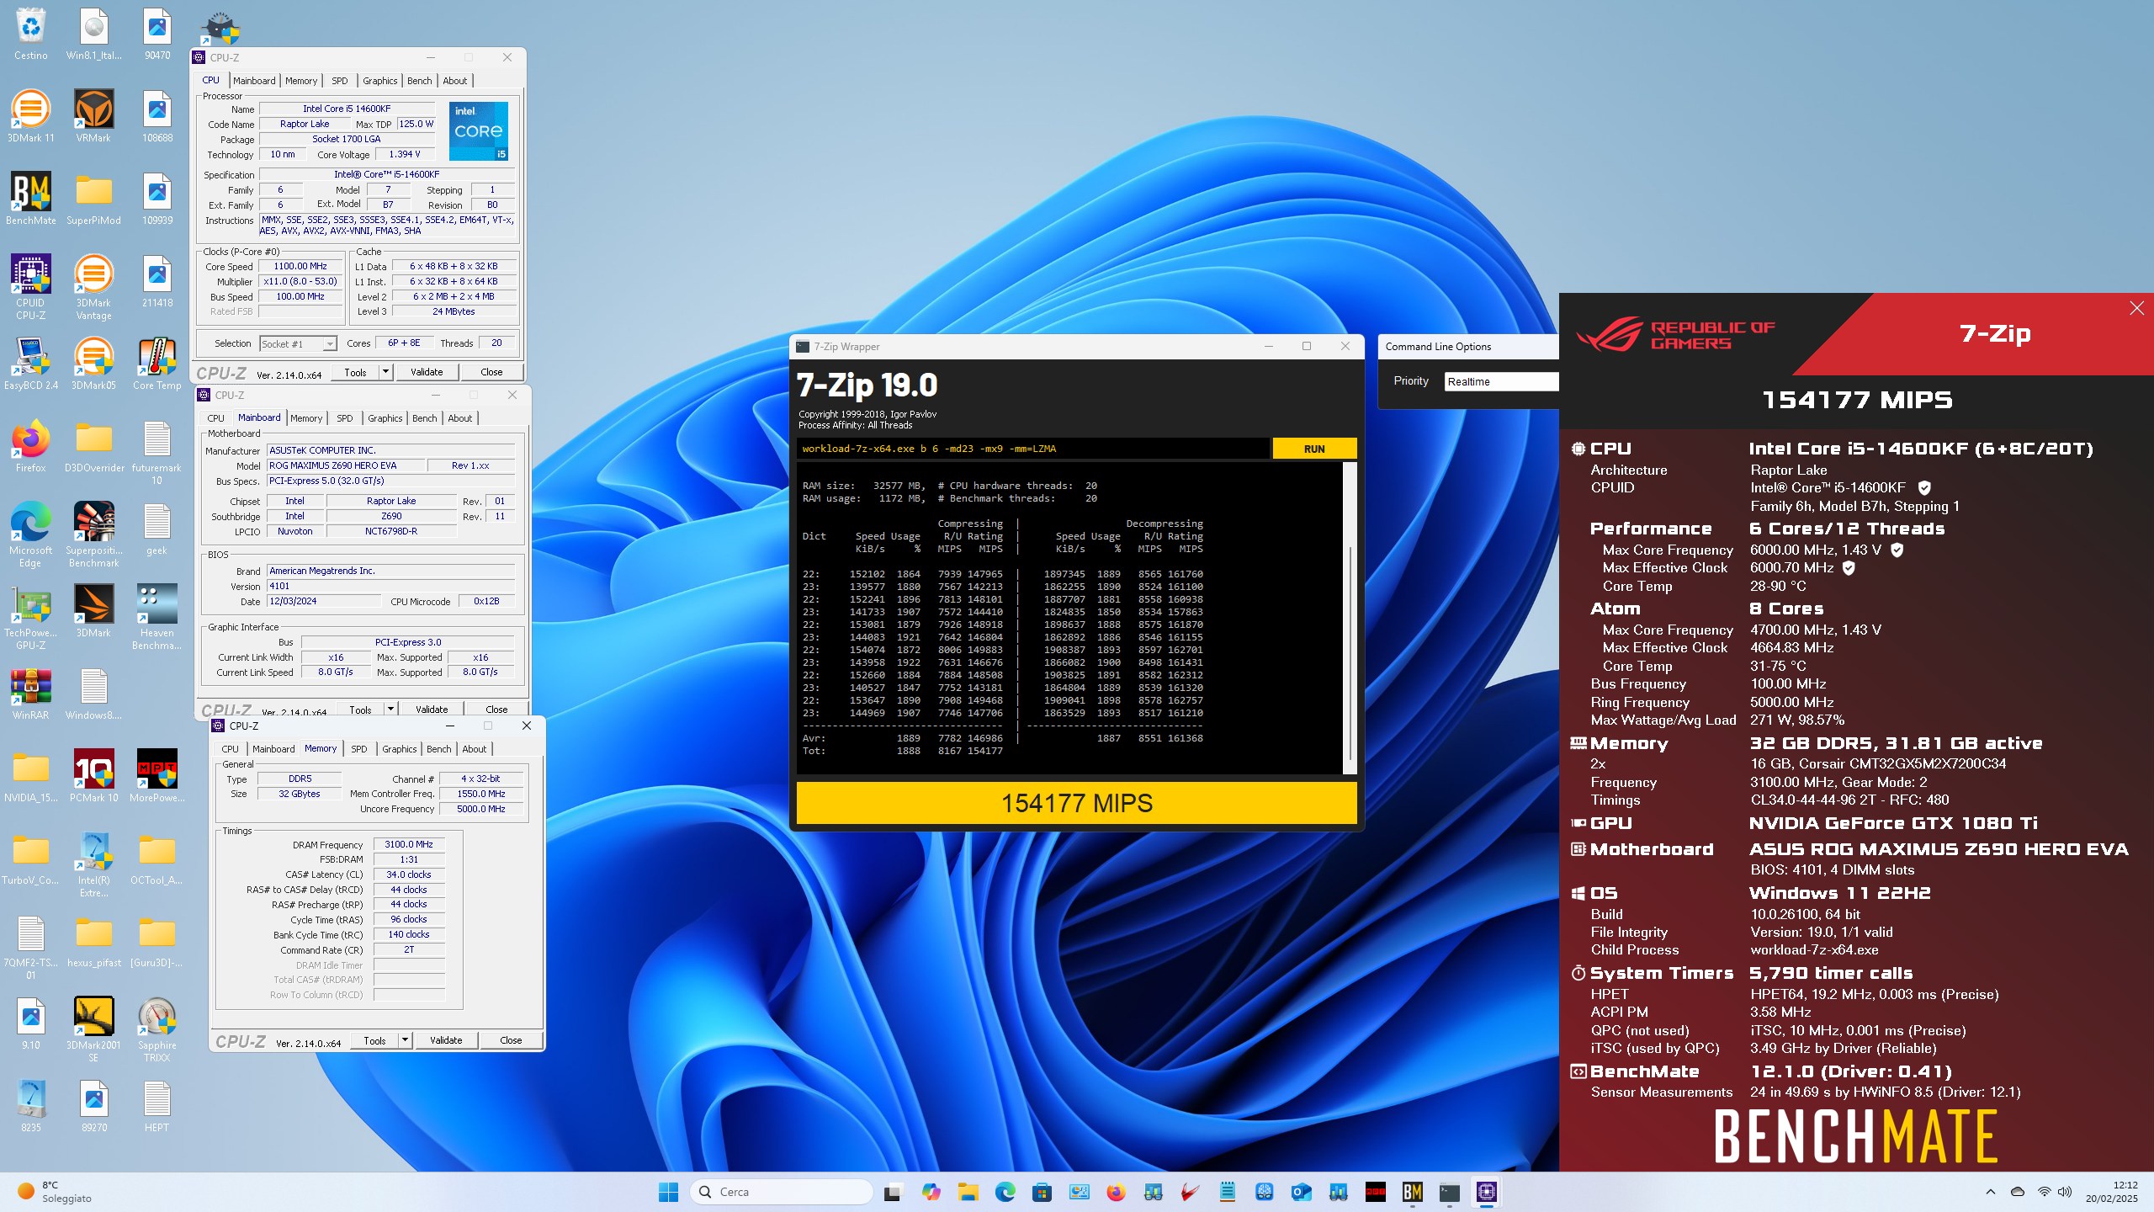Click the Intel Core logo in CPU-Z
2154x1212 pixels.
tap(479, 131)
